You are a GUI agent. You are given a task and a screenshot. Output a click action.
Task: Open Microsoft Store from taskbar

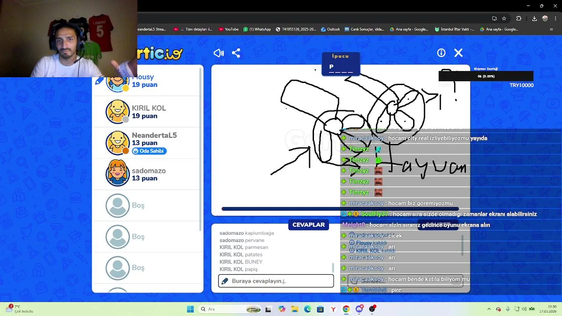pos(320,309)
